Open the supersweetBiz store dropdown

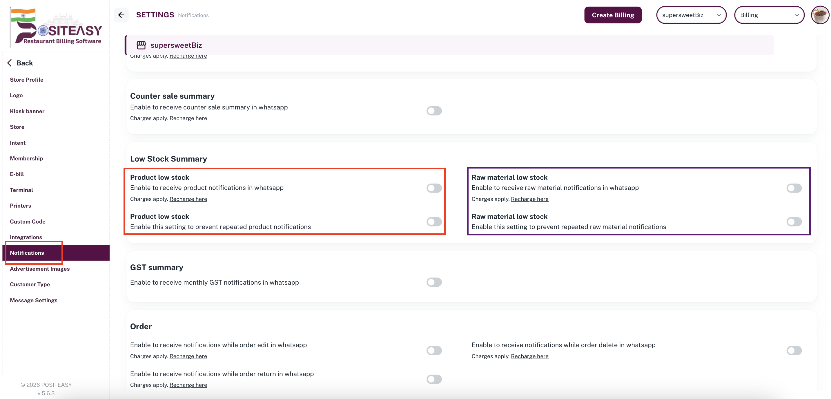click(691, 15)
